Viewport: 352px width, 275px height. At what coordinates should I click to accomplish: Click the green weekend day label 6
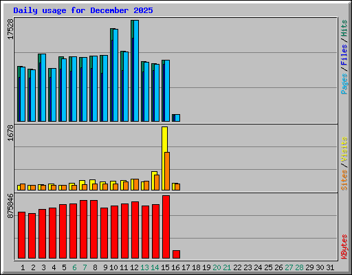click(74, 267)
